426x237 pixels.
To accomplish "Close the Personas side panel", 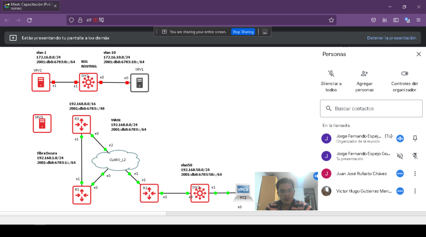I will click(x=419, y=54).
